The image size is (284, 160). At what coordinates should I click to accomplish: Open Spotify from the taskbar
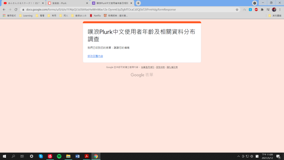click(59, 156)
